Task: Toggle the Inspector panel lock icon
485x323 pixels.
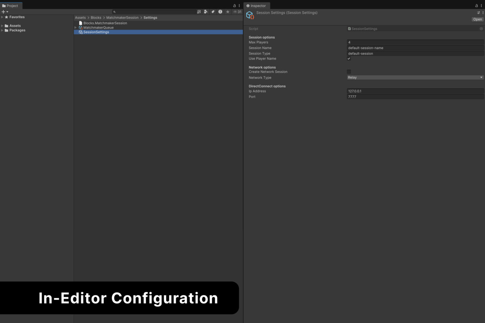Action: 477,6
